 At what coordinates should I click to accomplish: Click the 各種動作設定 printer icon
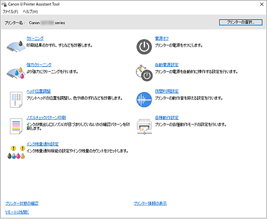(x=144, y=127)
